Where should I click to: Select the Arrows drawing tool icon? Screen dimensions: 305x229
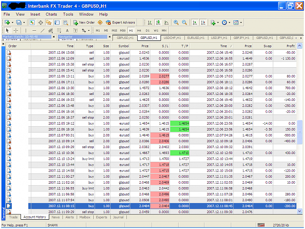point(84,31)
